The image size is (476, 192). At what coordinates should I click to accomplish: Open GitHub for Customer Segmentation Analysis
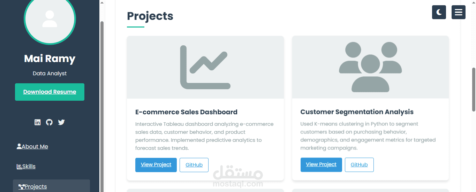point(359,165)
